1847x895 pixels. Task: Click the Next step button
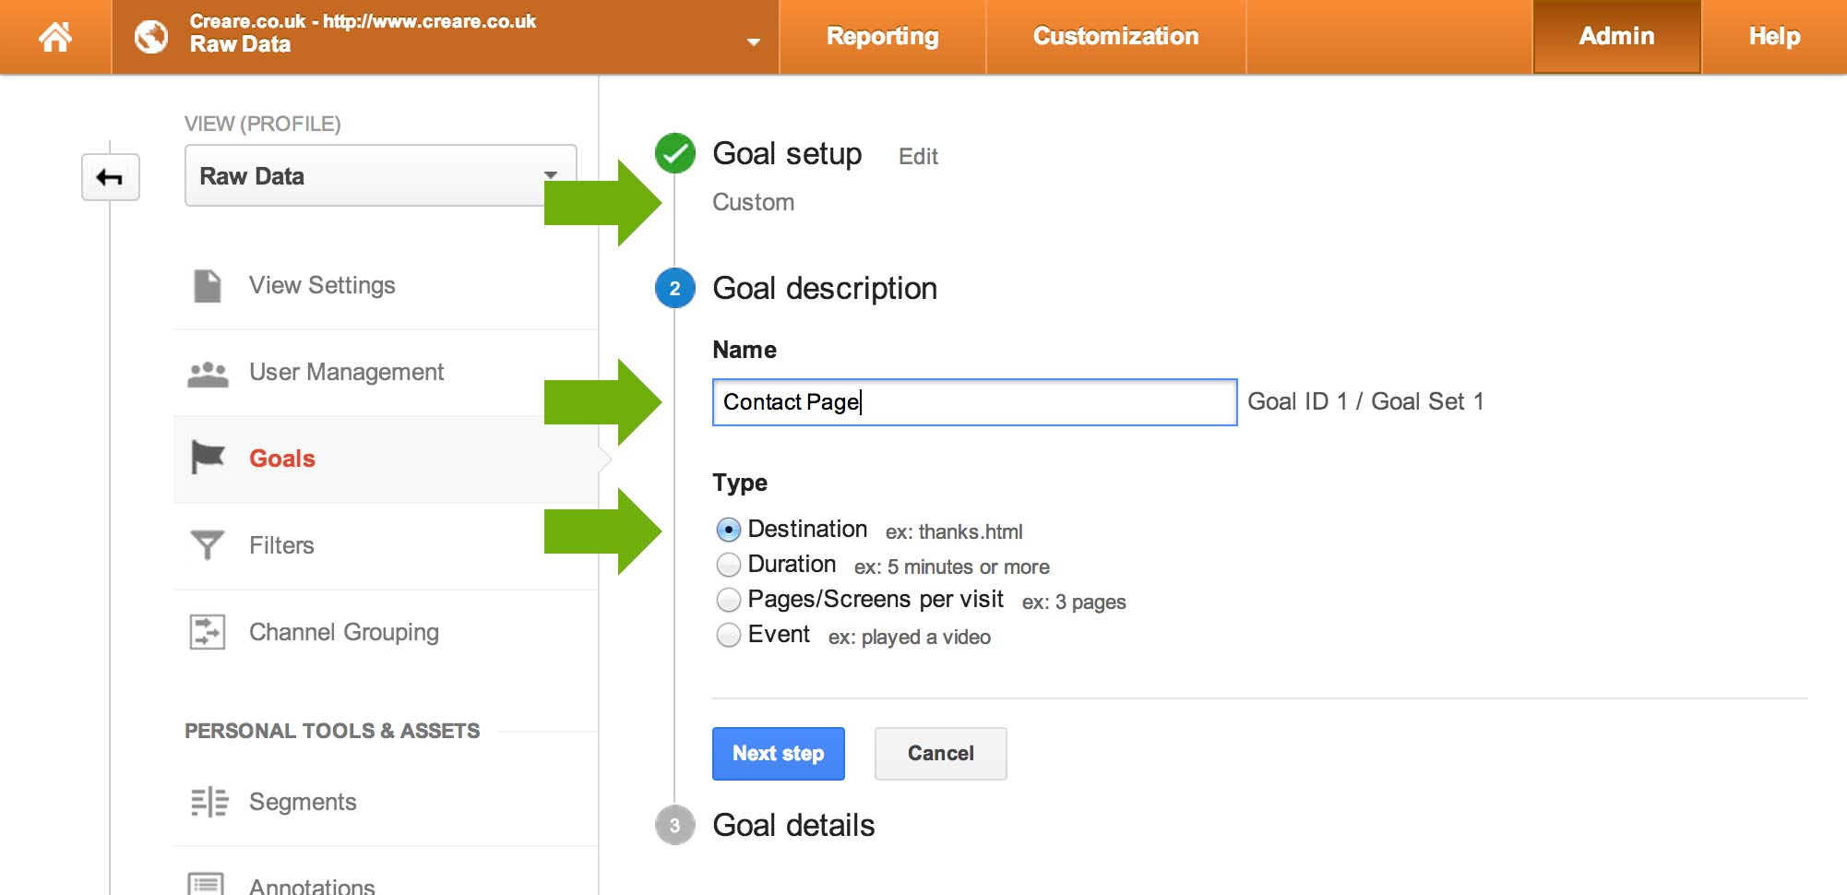tap(778, 754)
